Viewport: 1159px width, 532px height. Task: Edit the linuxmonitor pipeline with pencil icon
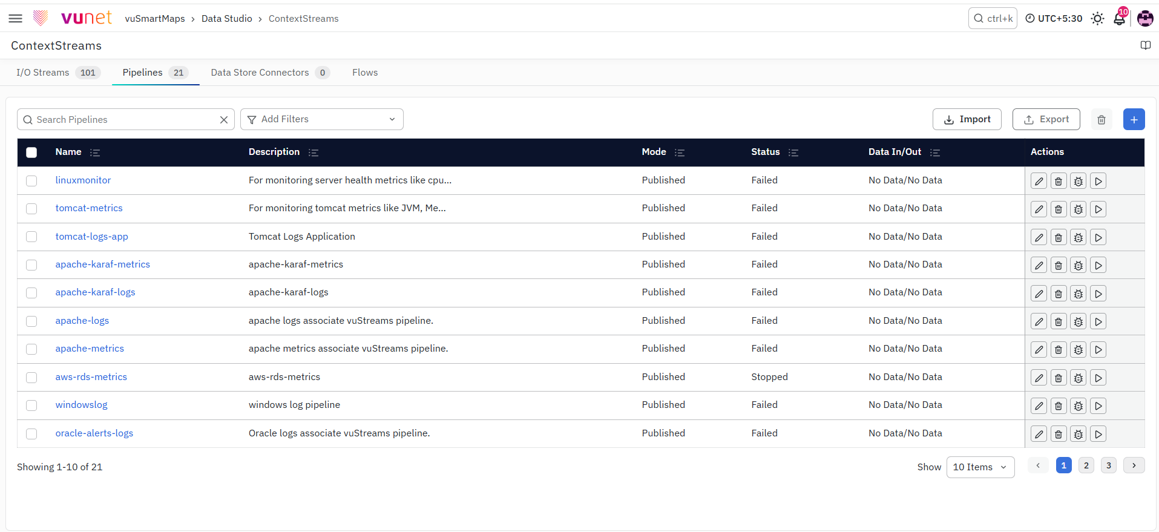(x=1039, y=181)
